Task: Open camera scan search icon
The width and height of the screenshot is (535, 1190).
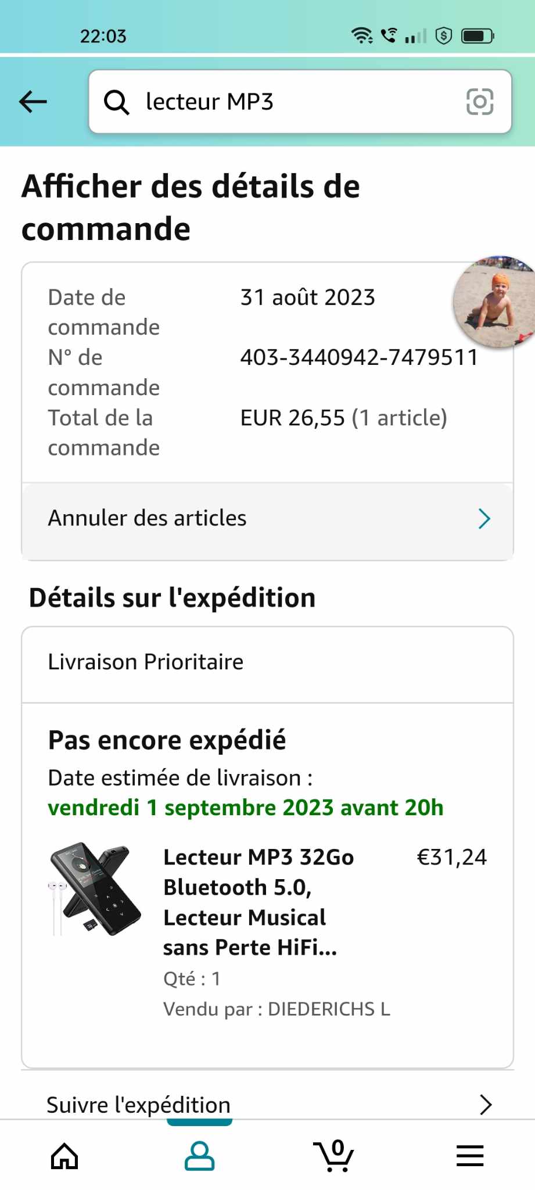Action: (480, 102)
